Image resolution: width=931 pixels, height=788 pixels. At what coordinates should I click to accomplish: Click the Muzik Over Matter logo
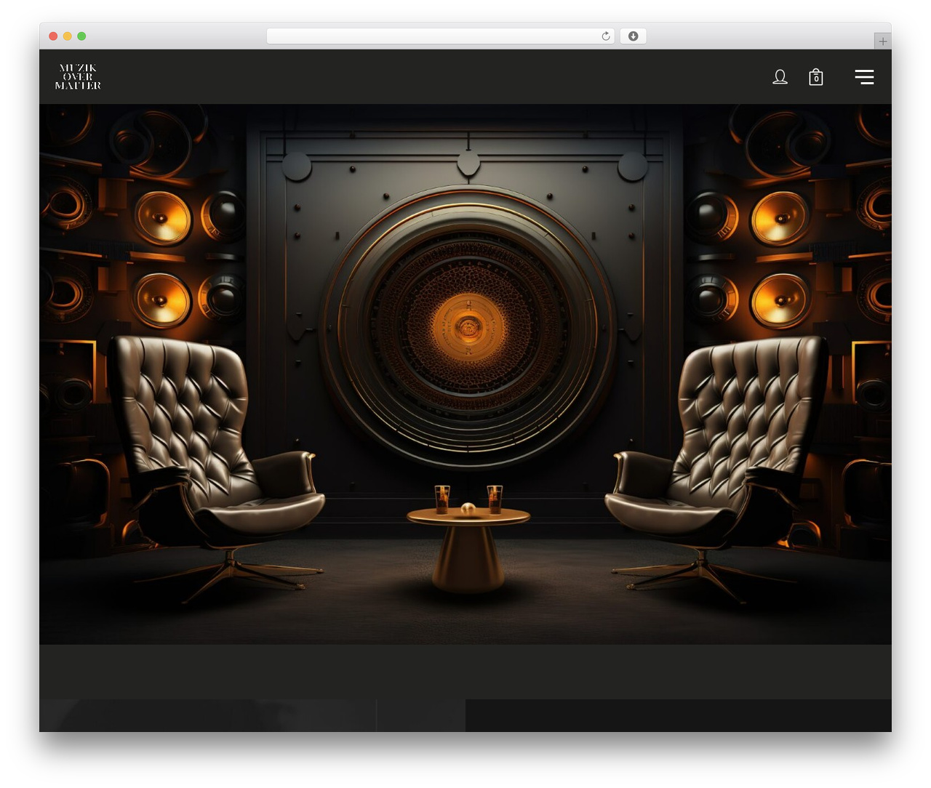78,76
